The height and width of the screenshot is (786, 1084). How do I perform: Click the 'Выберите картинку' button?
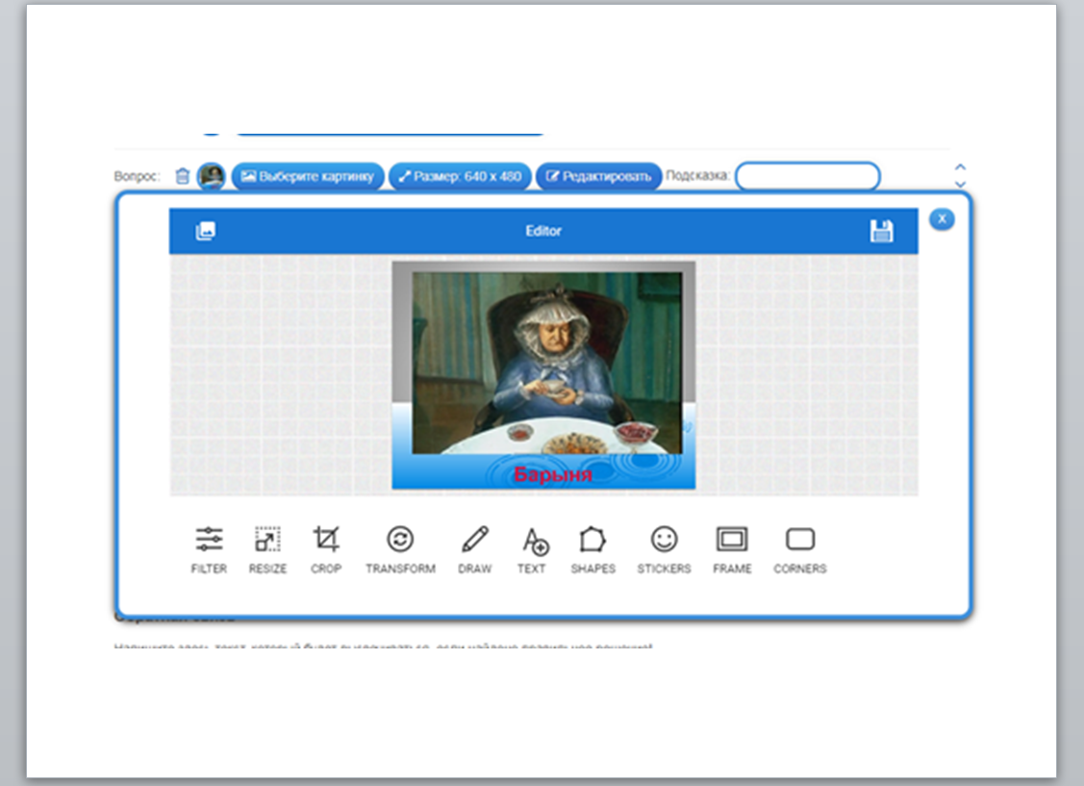pos(308,176)
